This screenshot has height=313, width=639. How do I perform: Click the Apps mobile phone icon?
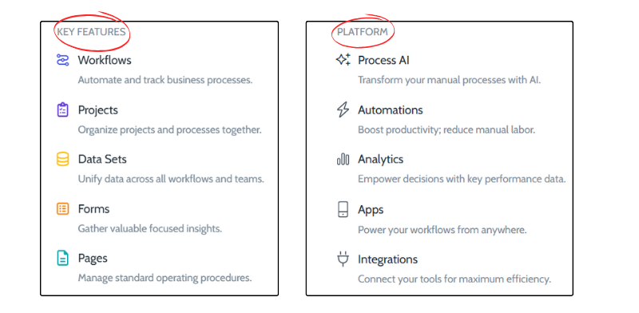(x=343, y=209)
